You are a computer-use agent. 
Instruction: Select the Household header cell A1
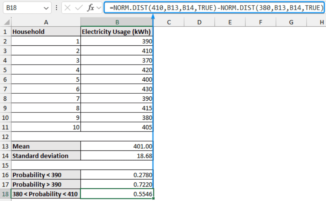pyautogui.click(x=46, y=31)
